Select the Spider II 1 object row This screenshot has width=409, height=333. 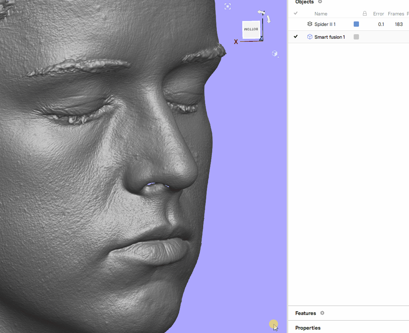click(x=325, y=24)
